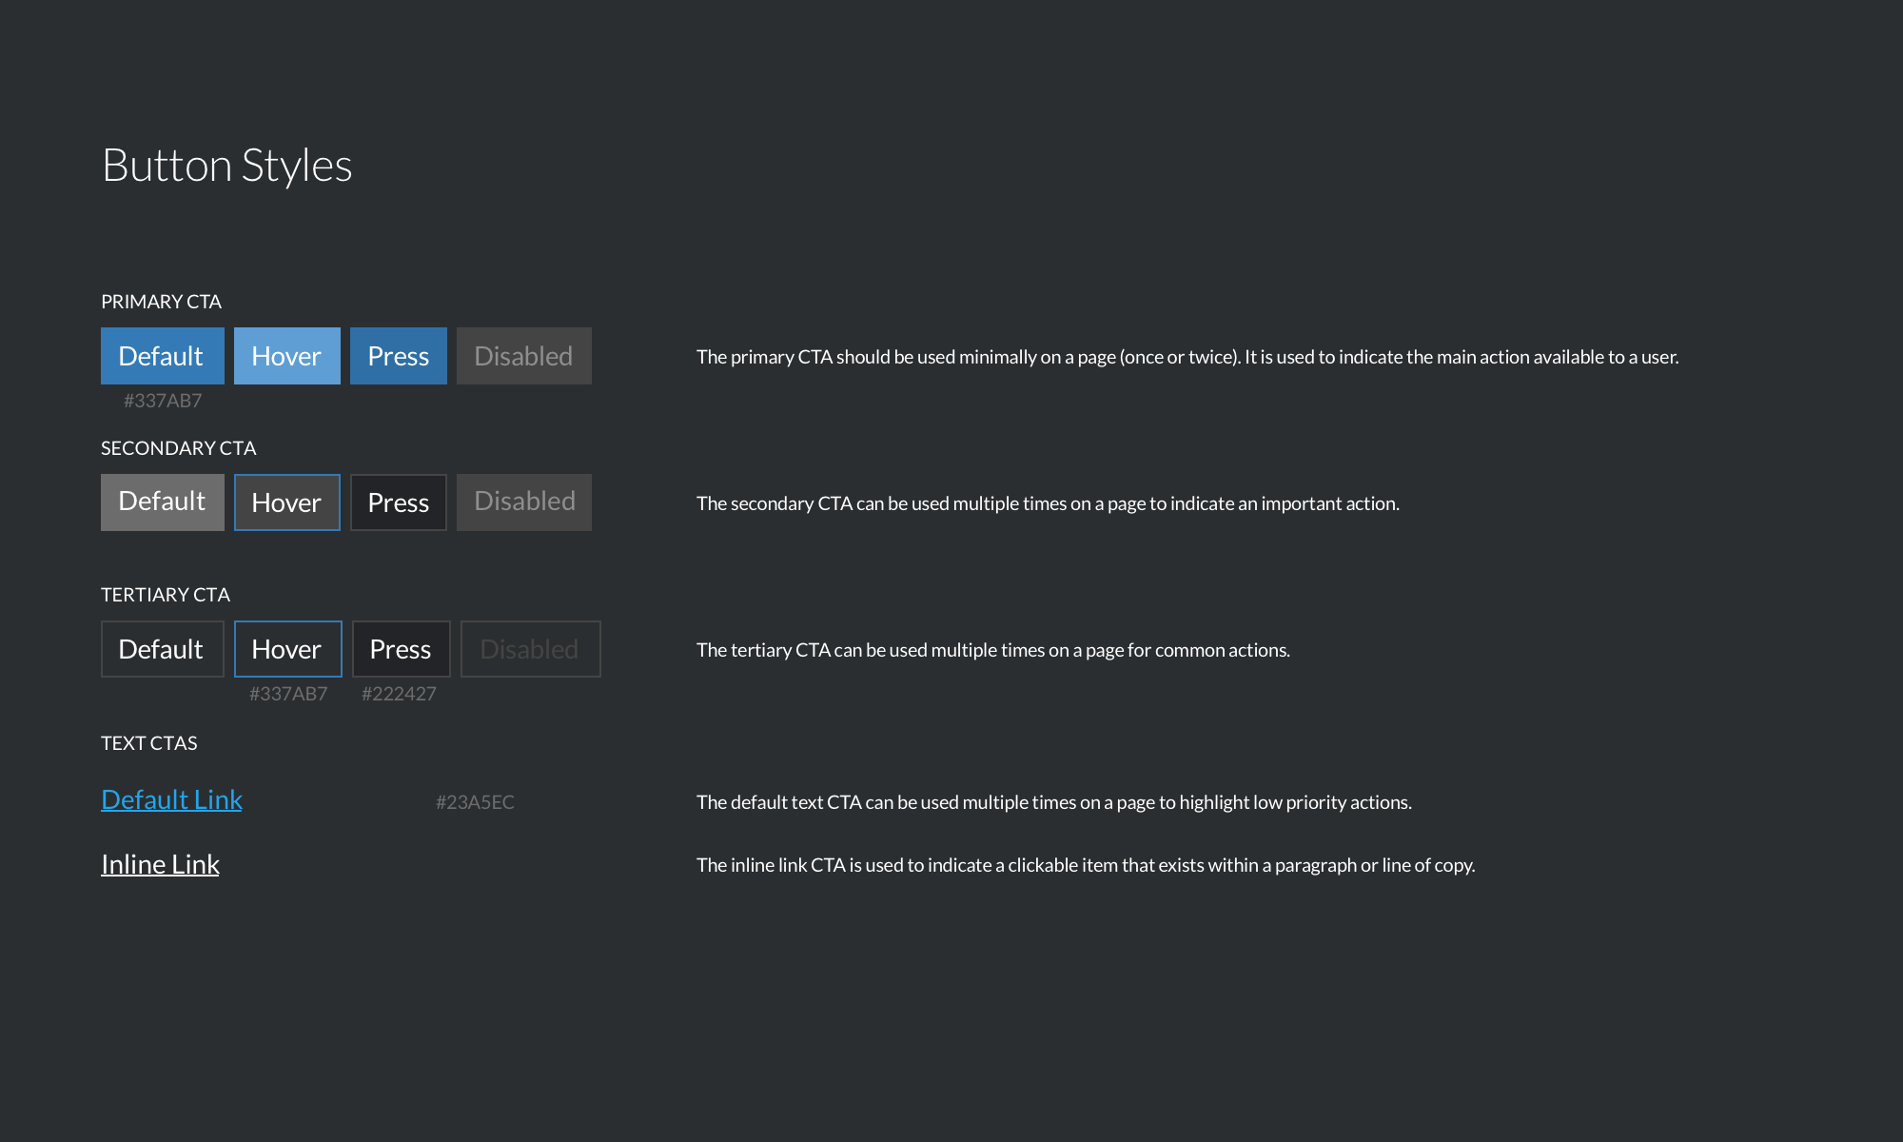Viewport: 1903px width, 1142px height.
Task: Click the secondary CTA Press button
Action: (x=398, y=502)
